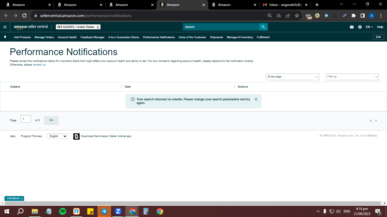Bookmark this page with star icon
Viewport: 387px width, 217px height.
pos(297,16)
